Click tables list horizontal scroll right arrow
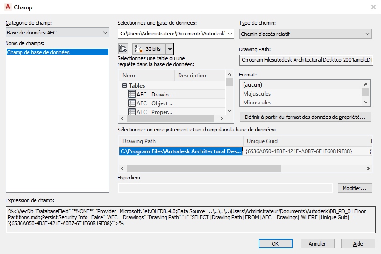 (x=222, y=119)
